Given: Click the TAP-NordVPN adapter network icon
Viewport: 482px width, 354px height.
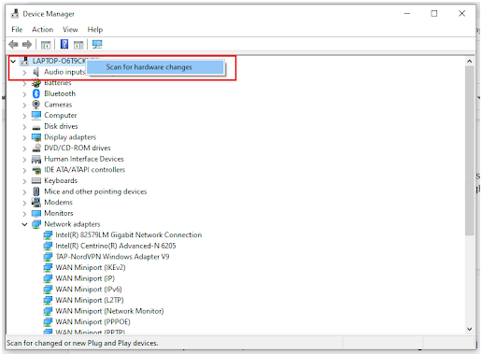Looking at the screenshot, I should [48, 257].
